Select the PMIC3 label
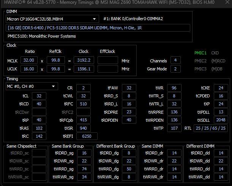Viewport: 232px width, 186px height. [200, 69]
